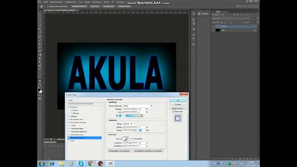Screen dimensions: 297x167
Task: Open Internet Explorer from the taskbar
Action: (52, 164)
